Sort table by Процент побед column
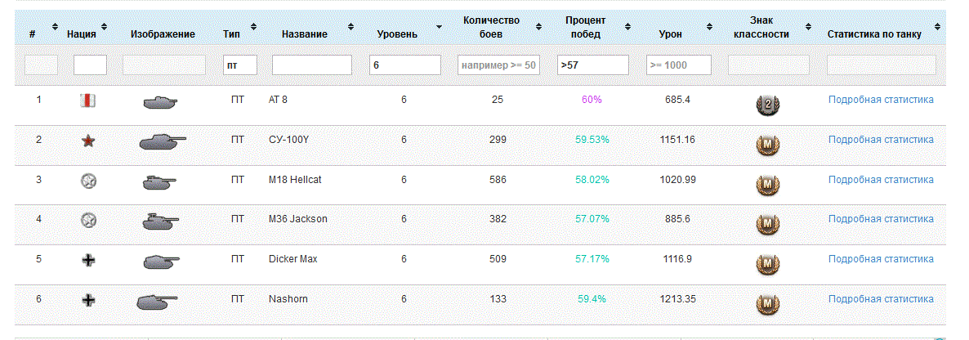 click(x=583, y=27)
